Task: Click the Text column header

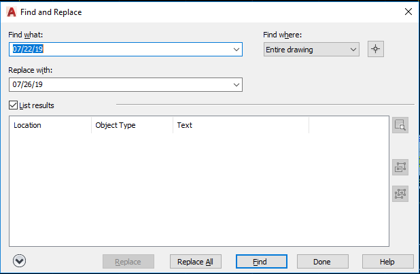Action: [x=241, y=125]
